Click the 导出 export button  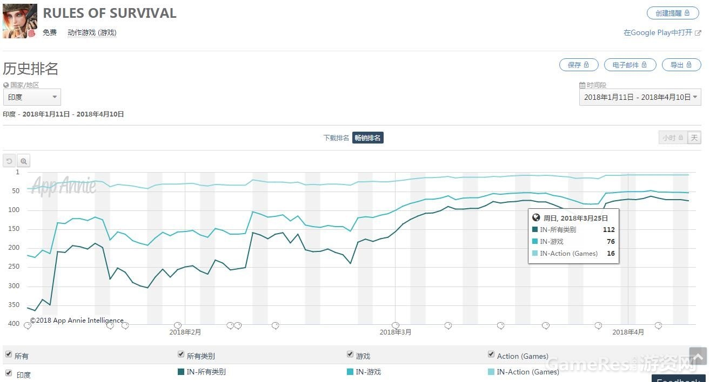click(x=681, y=65)
